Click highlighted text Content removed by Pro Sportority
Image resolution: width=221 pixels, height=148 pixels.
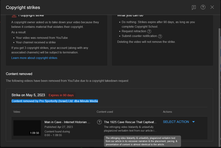(55, 101)
